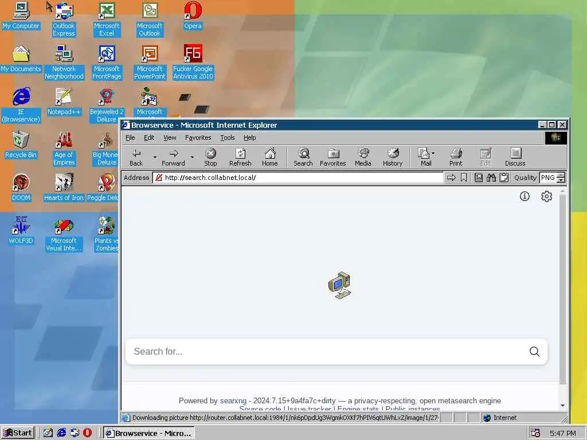Select the Recycle Bin desktop icon
The image size is (587, 440).
[x=21, y=145]
